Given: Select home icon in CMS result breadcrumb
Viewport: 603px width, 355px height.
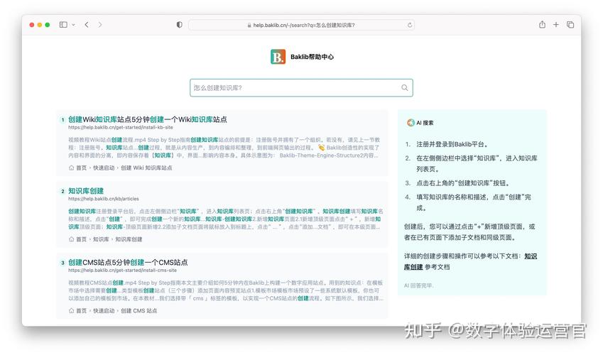Looking at the screenshot, I should 71,311.
